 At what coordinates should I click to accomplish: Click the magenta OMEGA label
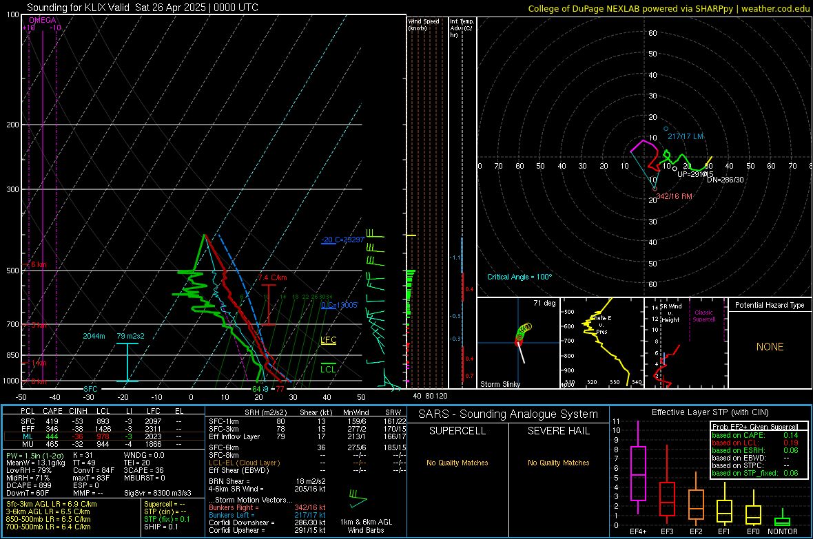pos(43,20)
